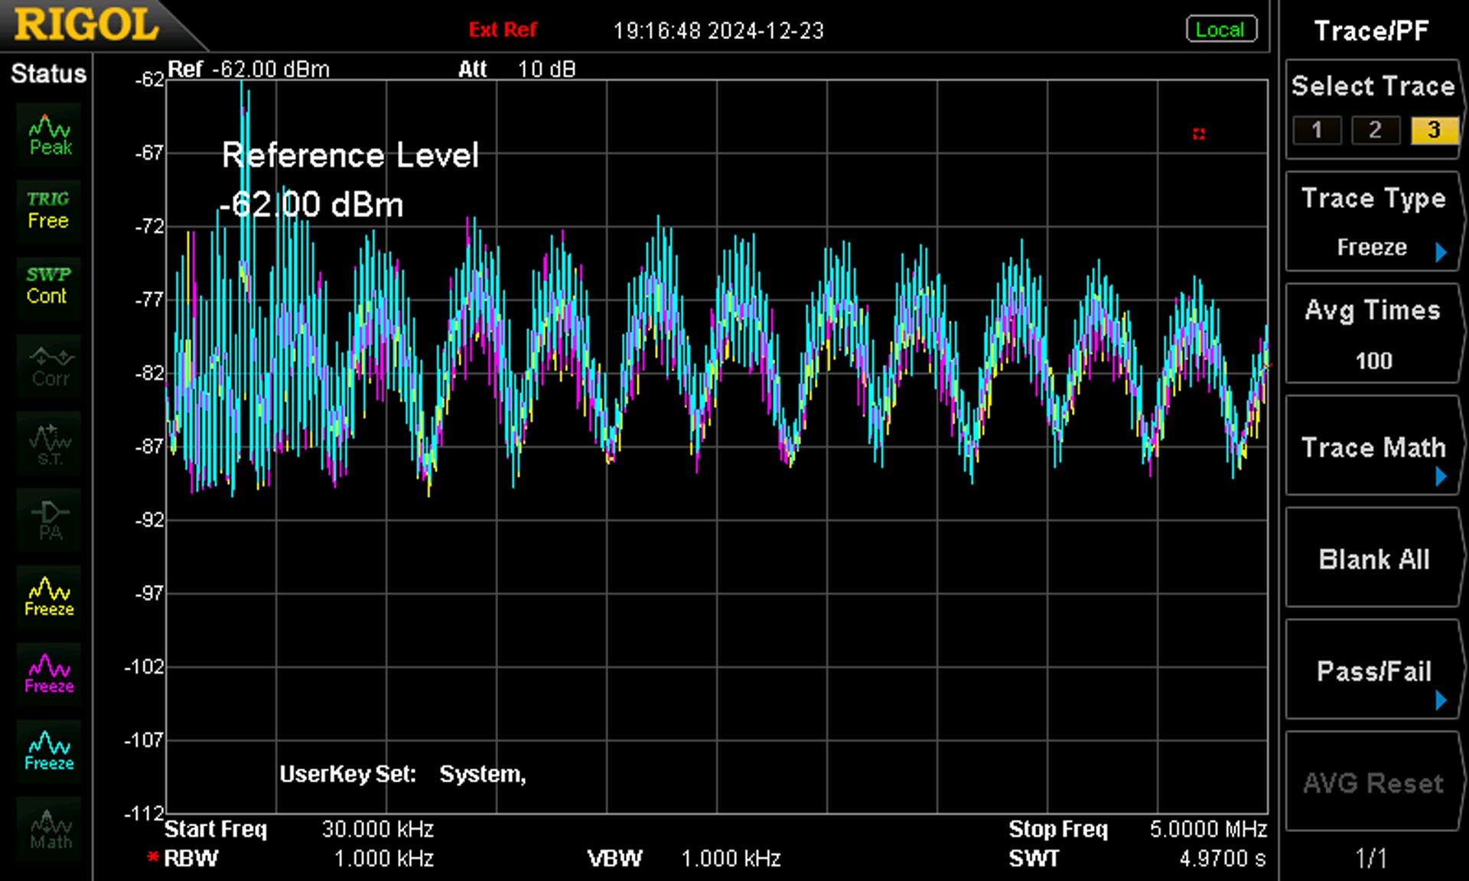The height and width of the screenshot is (881, 1469).
Task: Click the yellow trace Freeze icon
Action: tap(49, 598)
